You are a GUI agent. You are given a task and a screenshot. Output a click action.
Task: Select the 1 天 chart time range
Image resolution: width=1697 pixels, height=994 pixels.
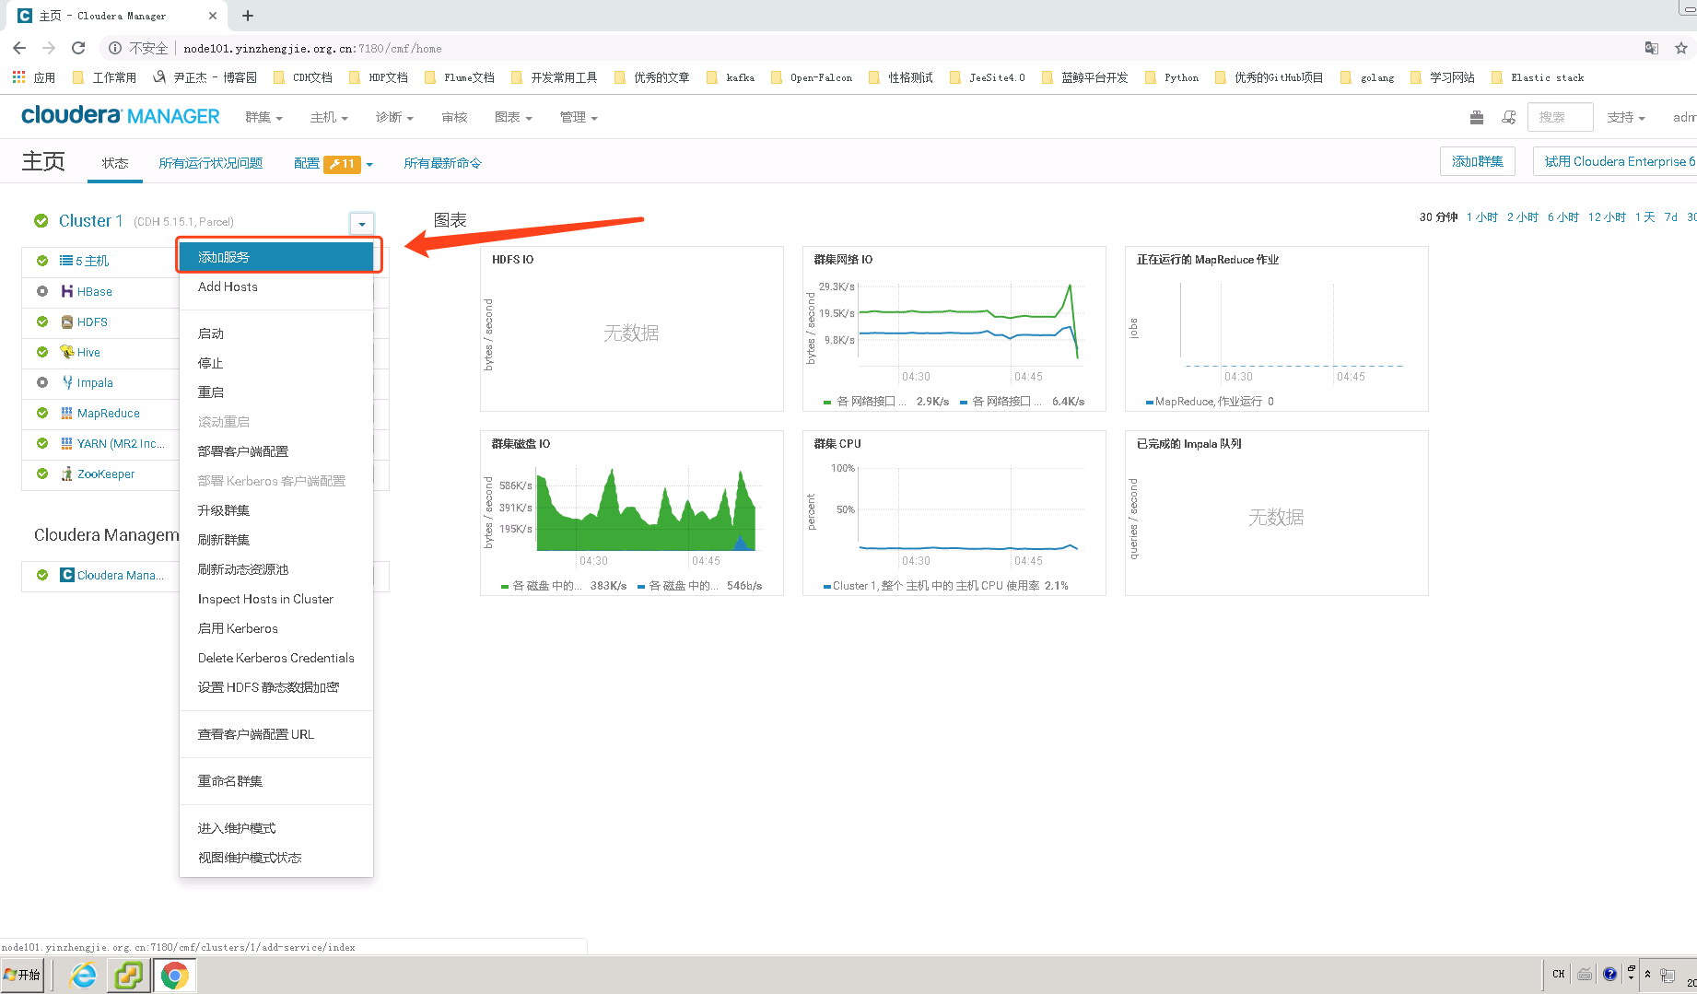click(1645, 216)
